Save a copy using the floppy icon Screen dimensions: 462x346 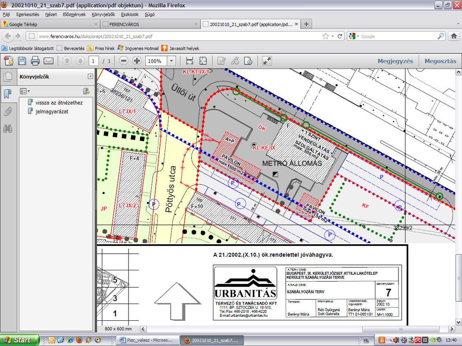(22, 61)
